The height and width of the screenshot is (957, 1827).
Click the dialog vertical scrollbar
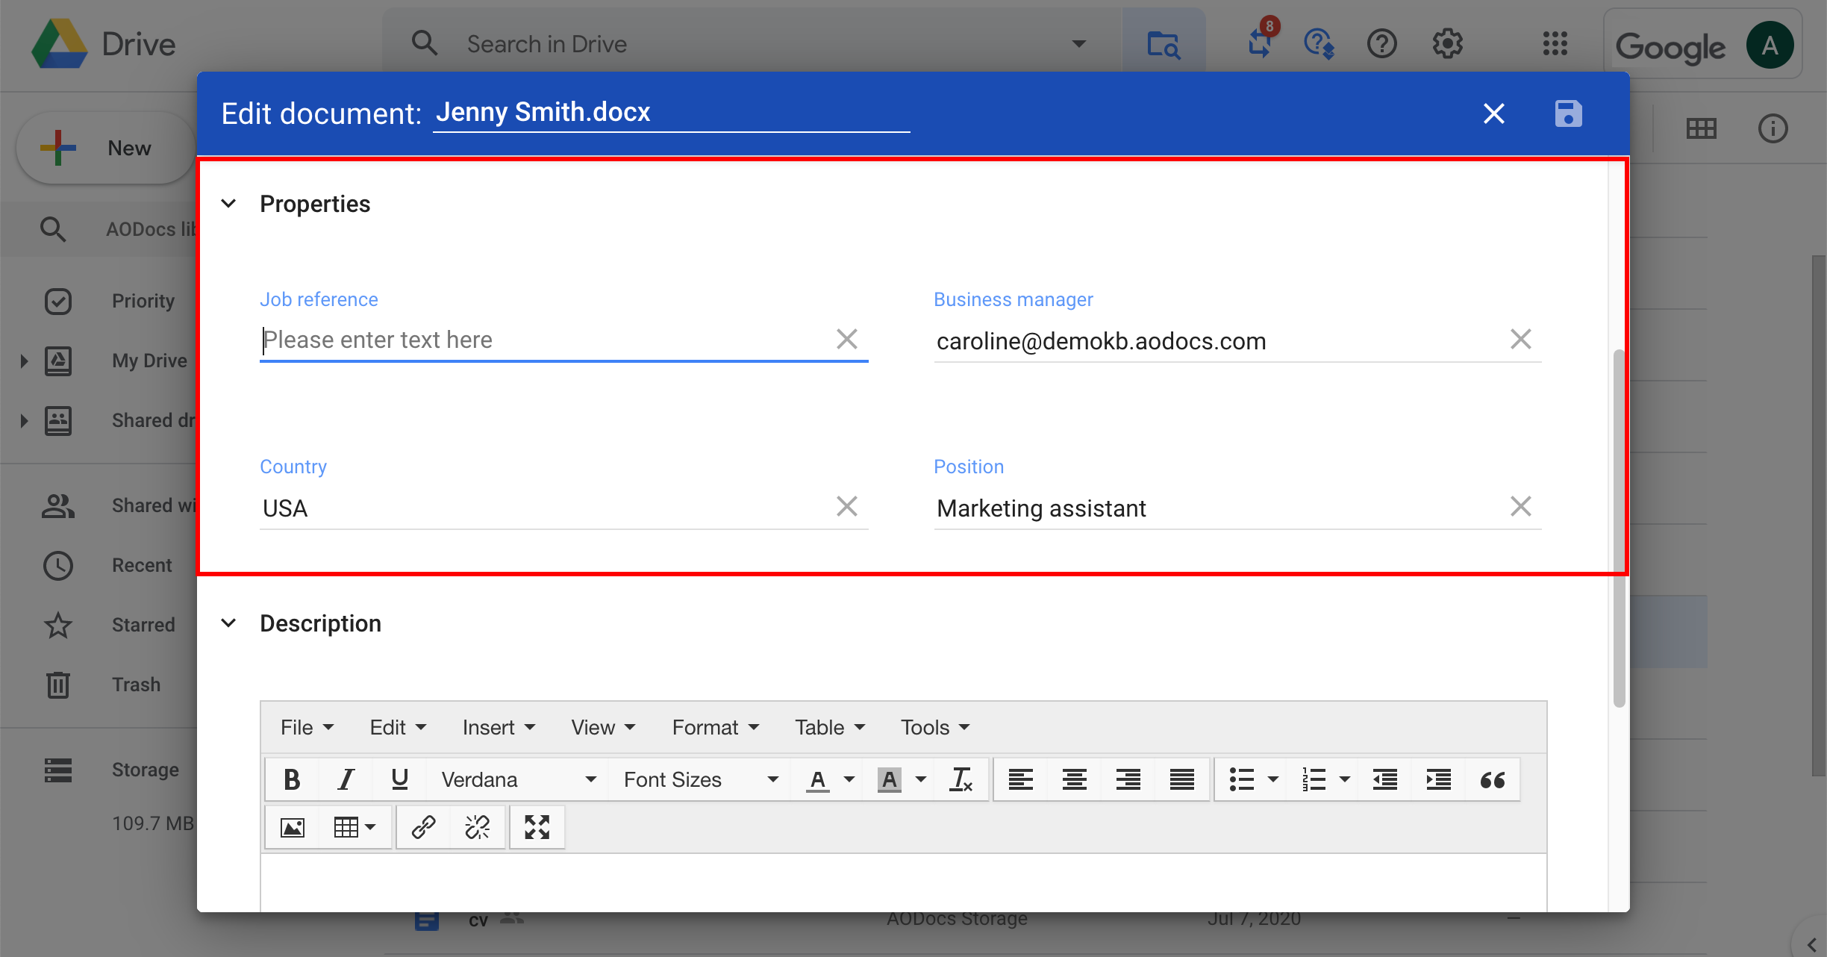[x=1619, y=527]
